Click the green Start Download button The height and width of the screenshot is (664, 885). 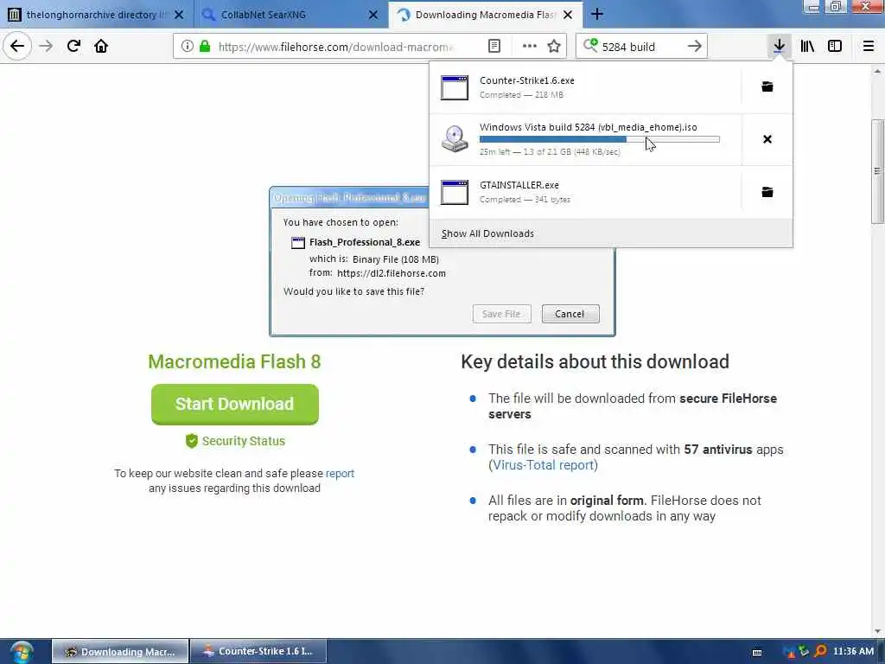(235, 405)
